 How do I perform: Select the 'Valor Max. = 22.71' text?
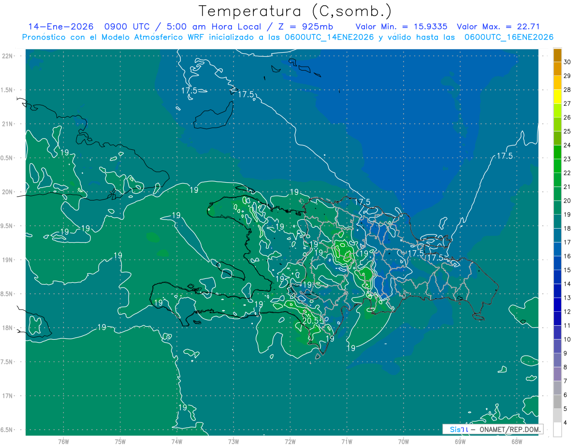pos(498,27)
